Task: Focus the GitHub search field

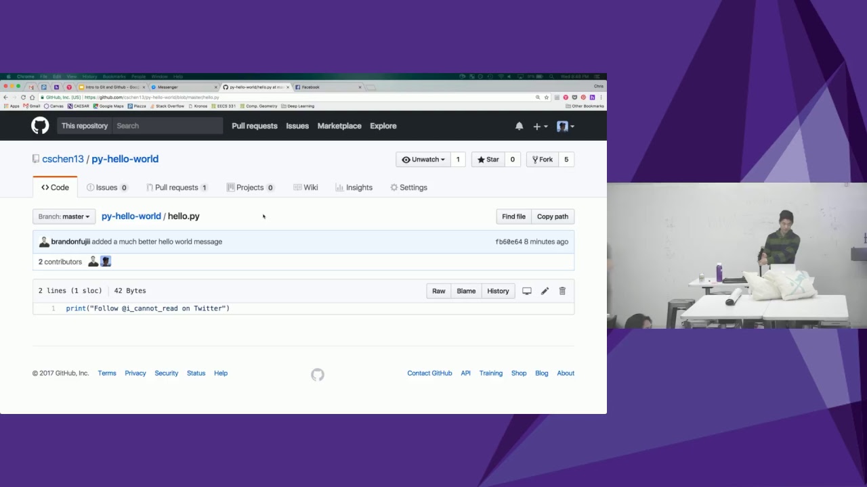Action: [167, 126]
